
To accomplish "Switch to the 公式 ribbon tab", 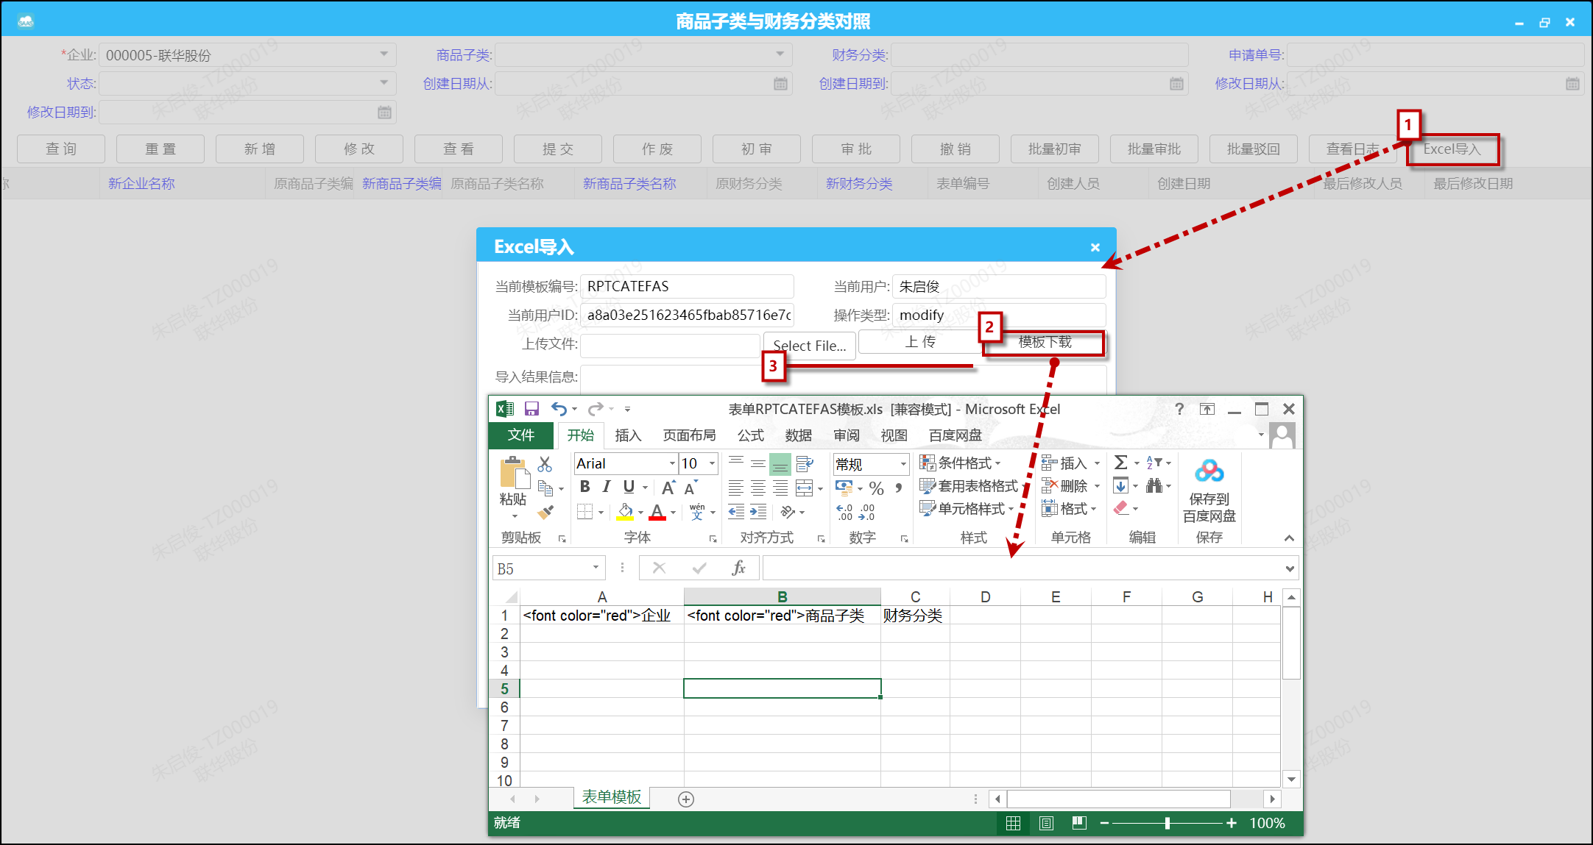I will [751, 435].
